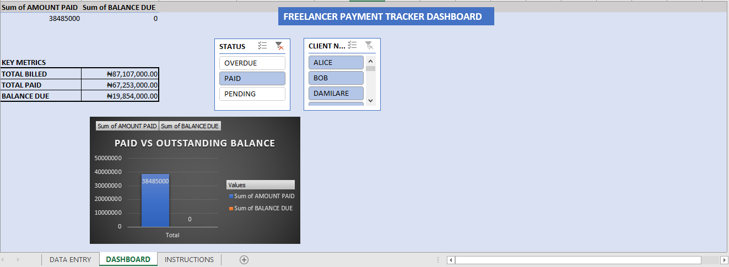Click the Sum of AMOUNT PAID chart field button
729x267 pixels.
pos(127,126)
